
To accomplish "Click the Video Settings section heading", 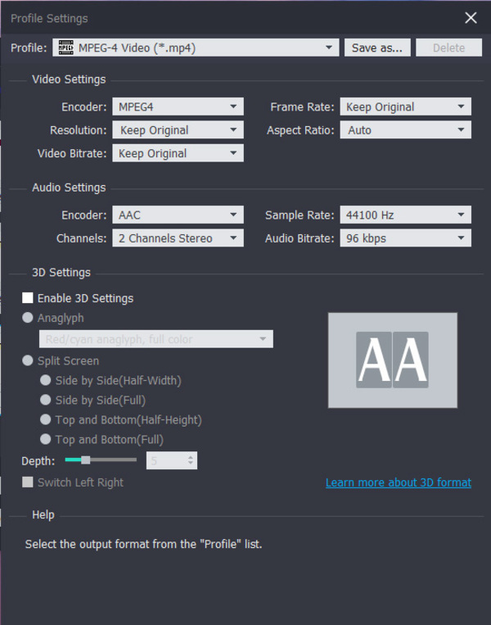I will click(69, 79).
